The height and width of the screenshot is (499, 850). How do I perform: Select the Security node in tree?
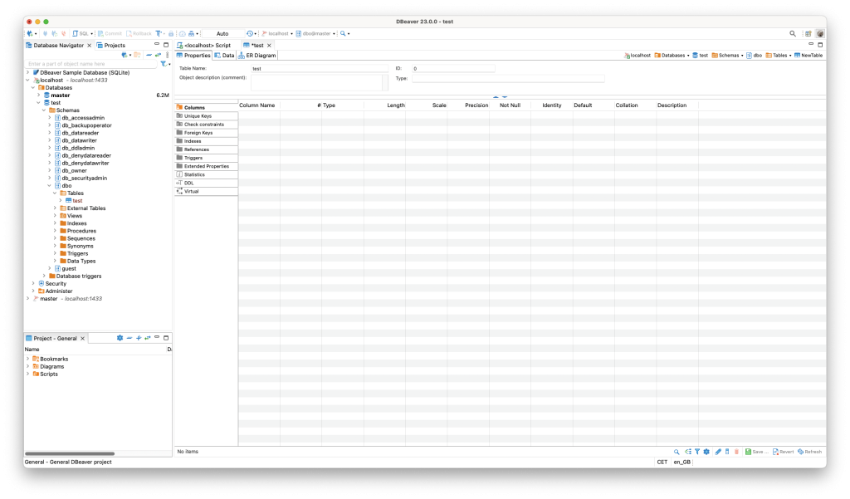52,284
